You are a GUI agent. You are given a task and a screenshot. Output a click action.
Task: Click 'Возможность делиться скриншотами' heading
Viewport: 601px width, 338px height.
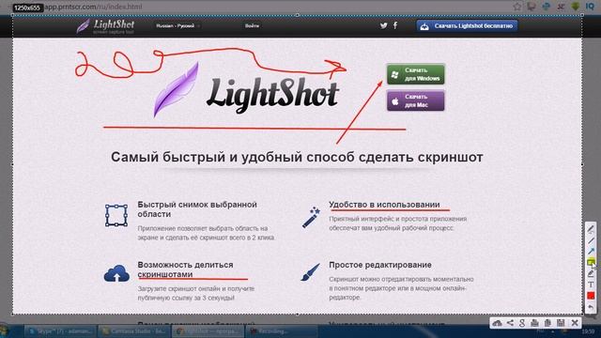tap(185, 269)
